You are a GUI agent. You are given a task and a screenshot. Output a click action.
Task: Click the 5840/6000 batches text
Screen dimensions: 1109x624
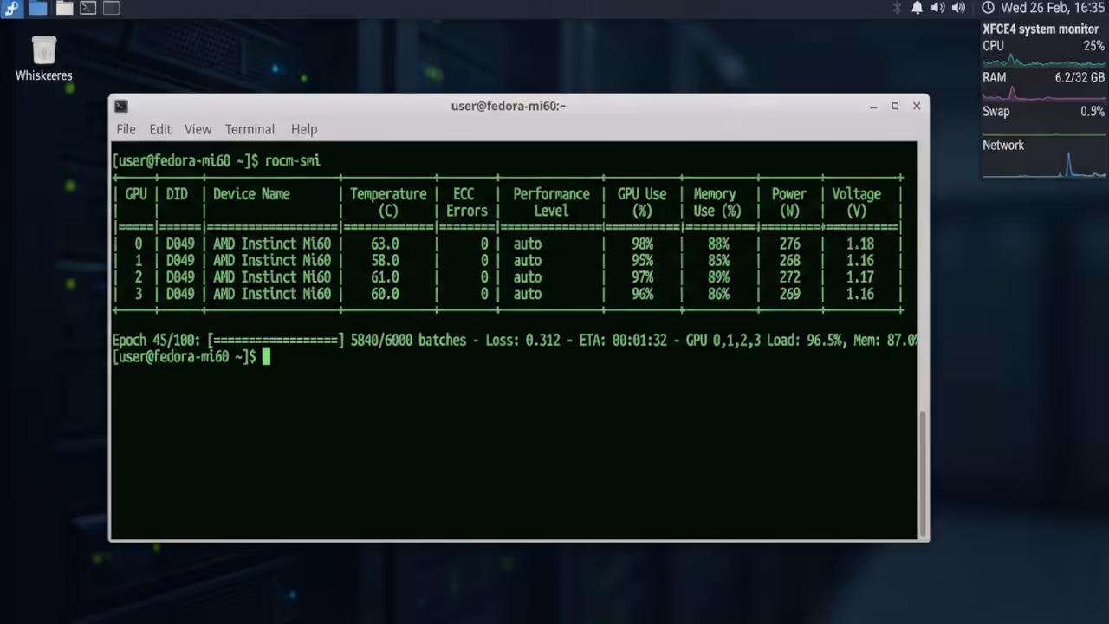point(408,341)
